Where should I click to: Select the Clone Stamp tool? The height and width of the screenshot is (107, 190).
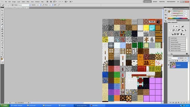pyautogui.click(x=2, y=29)
